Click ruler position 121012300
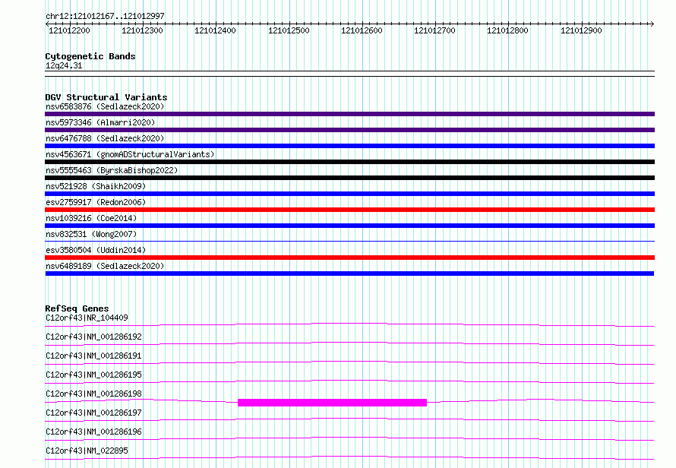676x468 pixels. 142,30
